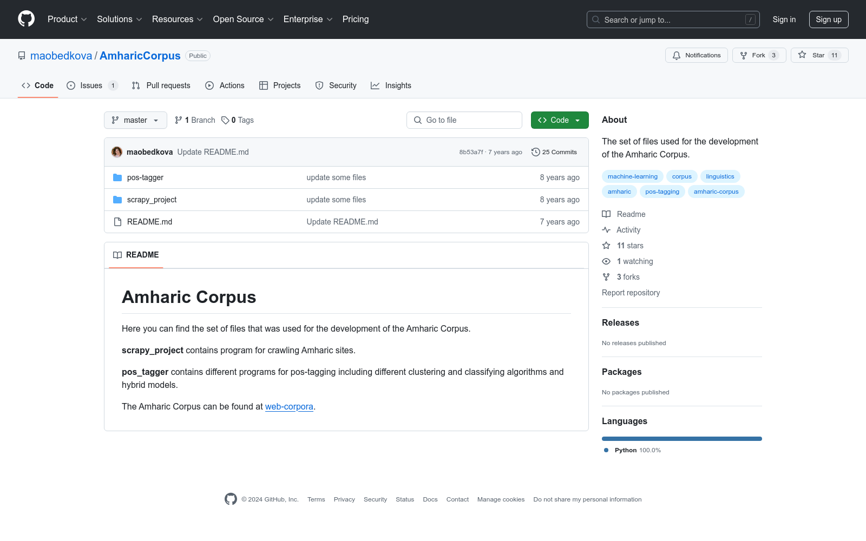Viewport: 866px width, 541px height.
Task: Click the Activity pulse icon
Action: 606,230
